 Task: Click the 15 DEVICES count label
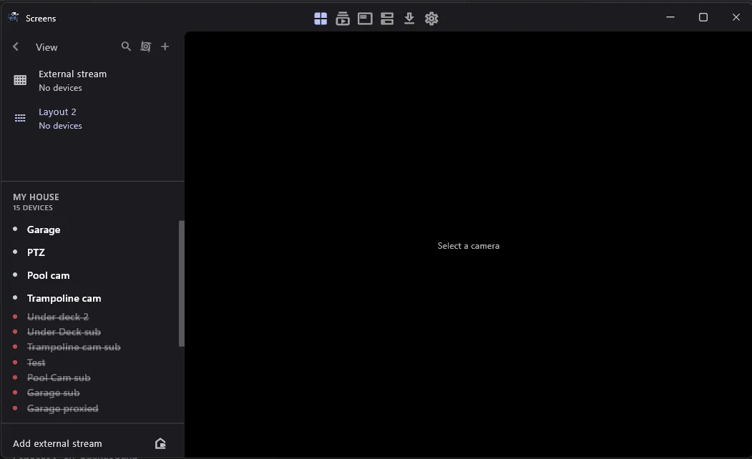tap(33, 207)
